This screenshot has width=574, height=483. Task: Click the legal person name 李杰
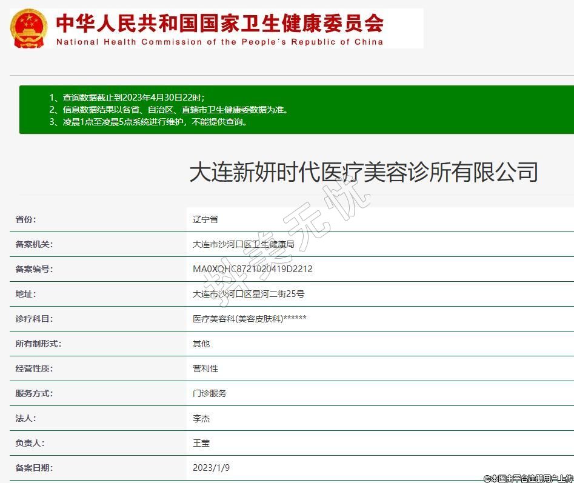click(201, 418)
